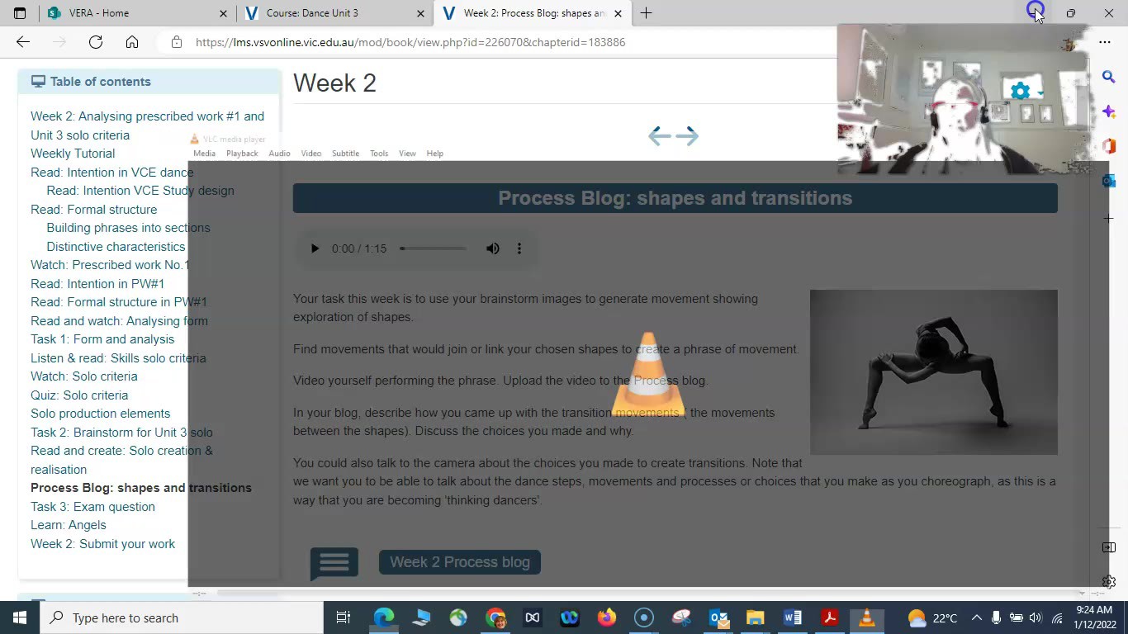Image resolution: width=1128 pixels, height=634 pixels.
Task: Click the blog comment icon beside Week 2 Process blog
Action: 334,562
